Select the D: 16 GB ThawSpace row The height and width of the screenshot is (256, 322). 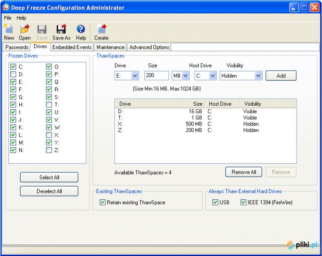(x=205, y=111)
